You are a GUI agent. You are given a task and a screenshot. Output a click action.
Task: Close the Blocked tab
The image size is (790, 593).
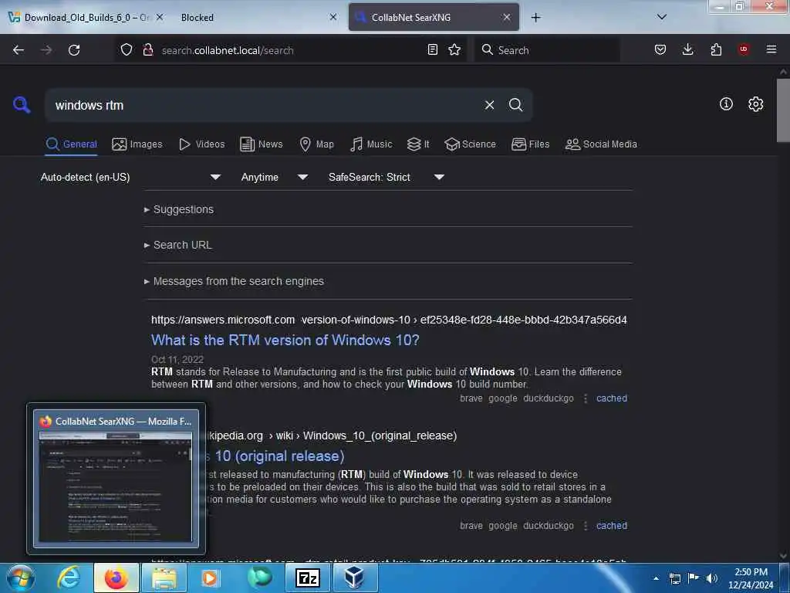tap(333, 17)
